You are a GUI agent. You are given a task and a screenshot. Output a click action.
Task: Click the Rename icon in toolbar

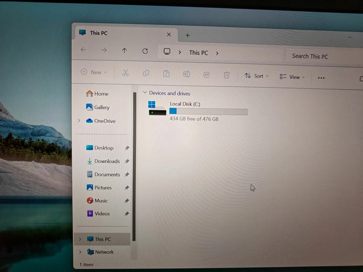coord(186,74)
